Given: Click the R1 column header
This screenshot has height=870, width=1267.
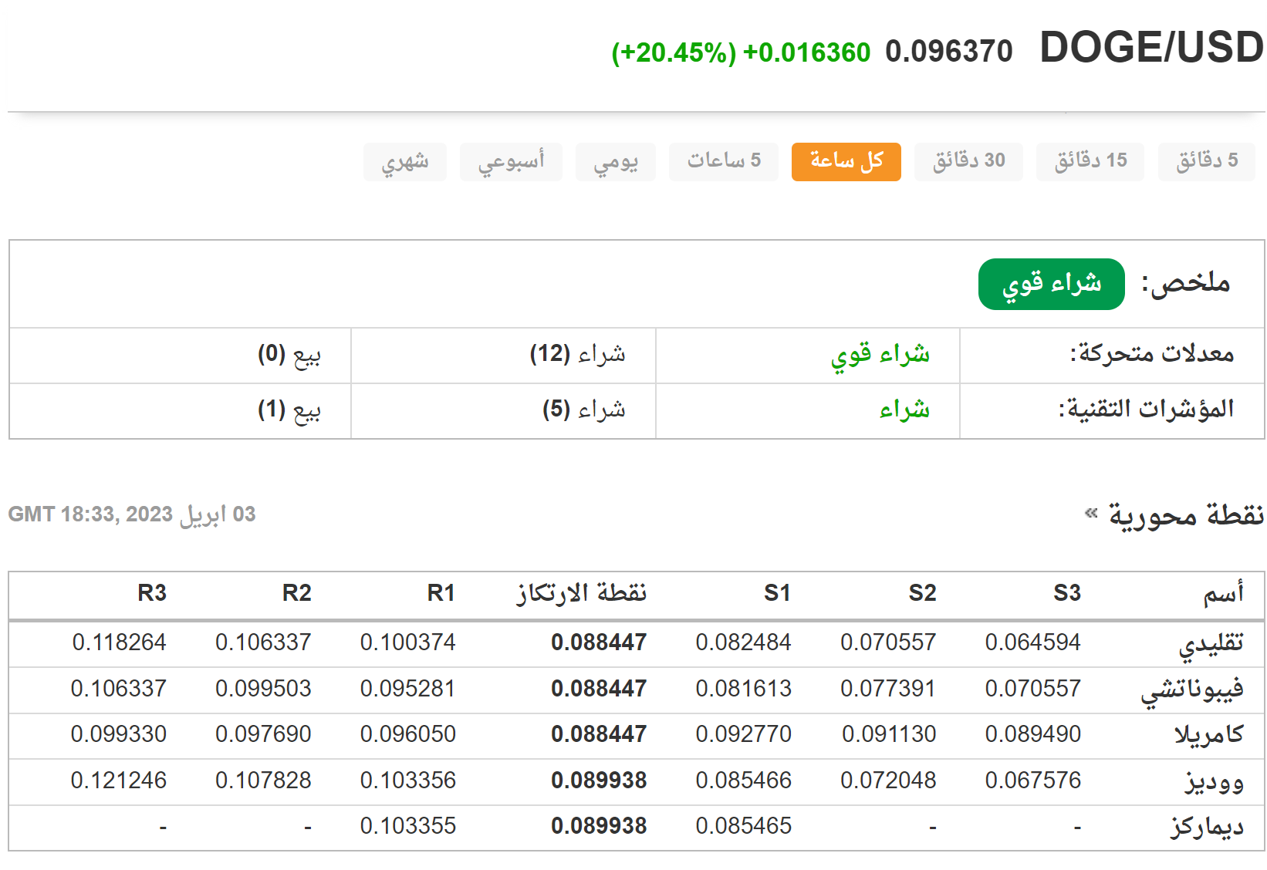Looking at the screenshot, I should click(441, 593).
